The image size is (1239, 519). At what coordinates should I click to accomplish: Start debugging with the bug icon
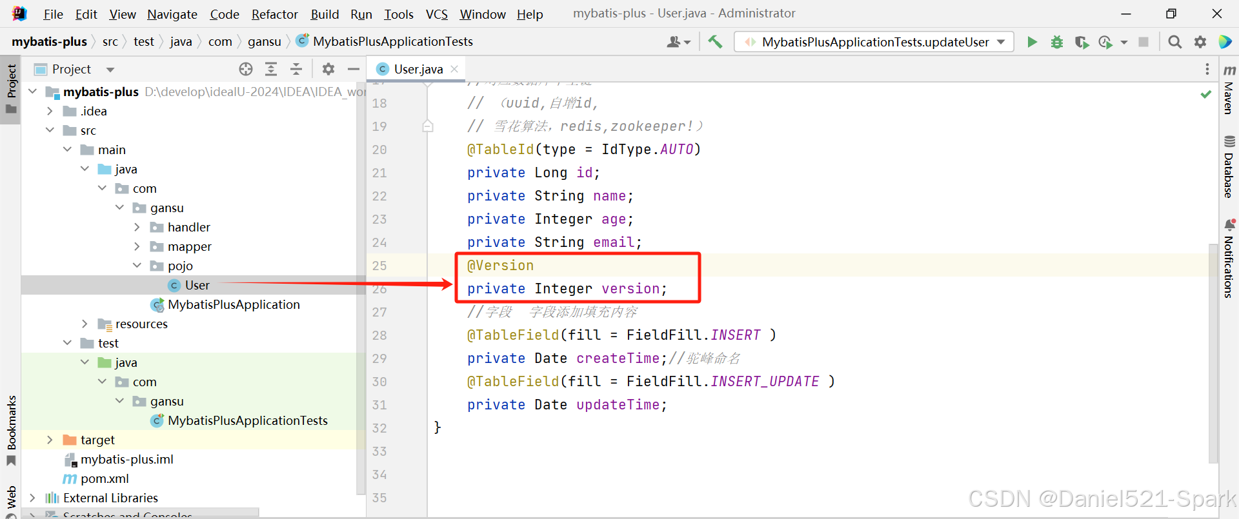(1057, 42)
